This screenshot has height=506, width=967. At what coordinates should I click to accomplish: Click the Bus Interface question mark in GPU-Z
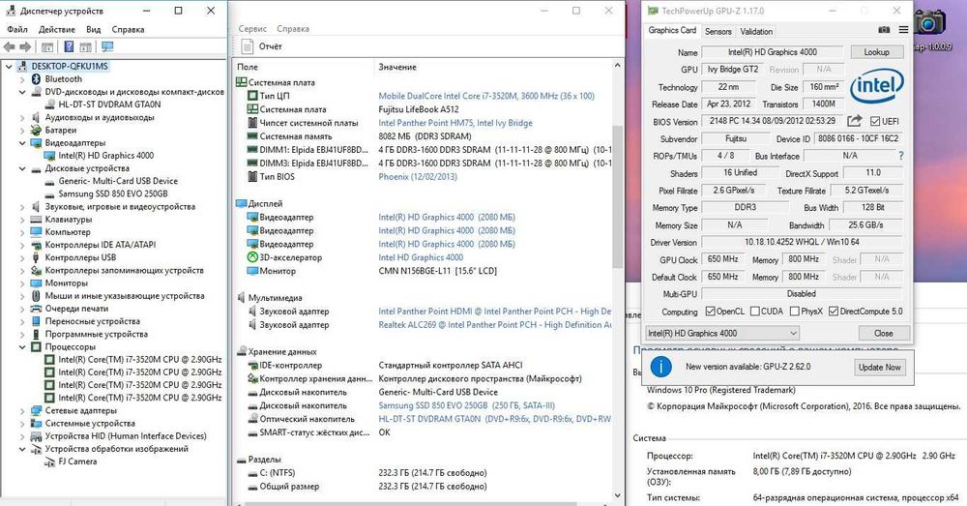click(x=901, y=156)
